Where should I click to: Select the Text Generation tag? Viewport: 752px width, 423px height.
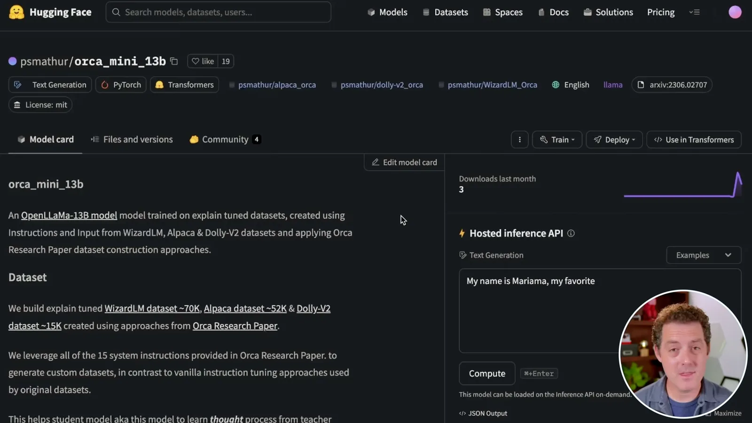[x=50, y=85]
